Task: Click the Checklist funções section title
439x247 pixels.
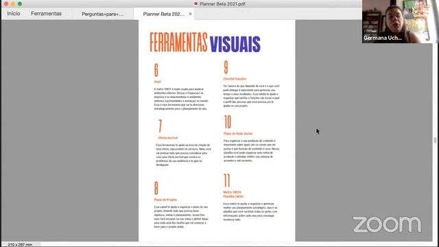Action: click(235, 79)
